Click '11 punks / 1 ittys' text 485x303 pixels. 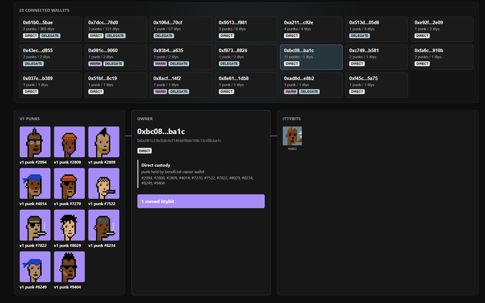pos(298,57)
